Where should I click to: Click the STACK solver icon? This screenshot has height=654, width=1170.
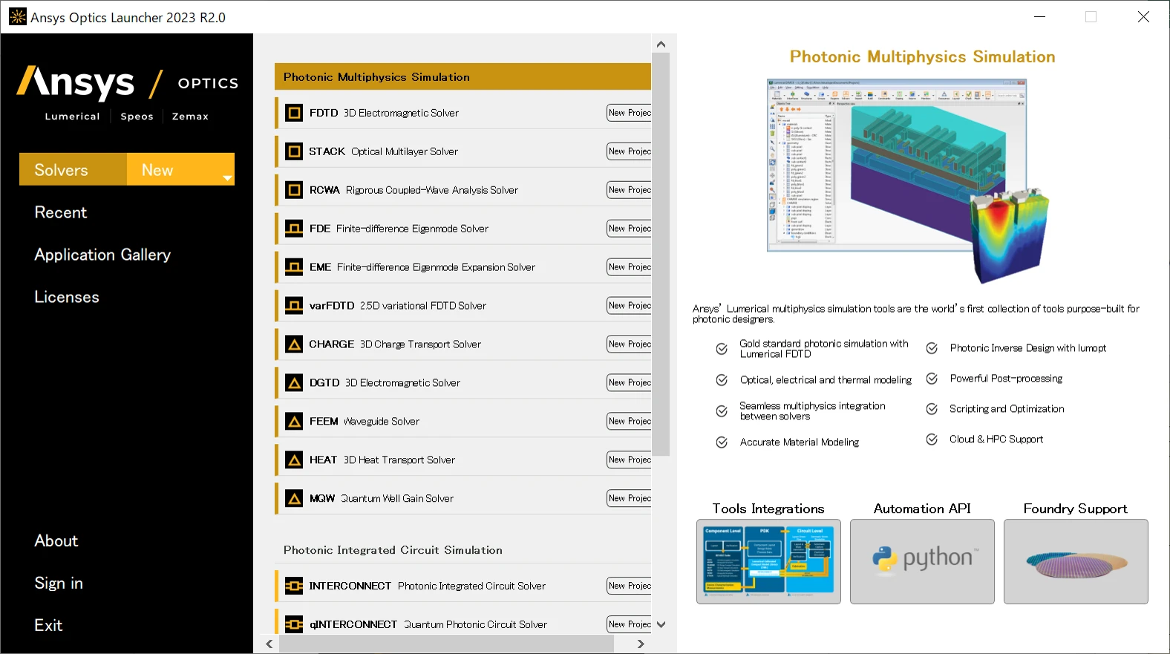[294, 151]
